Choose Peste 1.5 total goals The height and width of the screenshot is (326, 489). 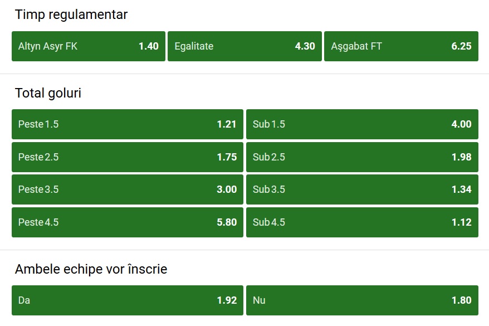click(127, 124)
